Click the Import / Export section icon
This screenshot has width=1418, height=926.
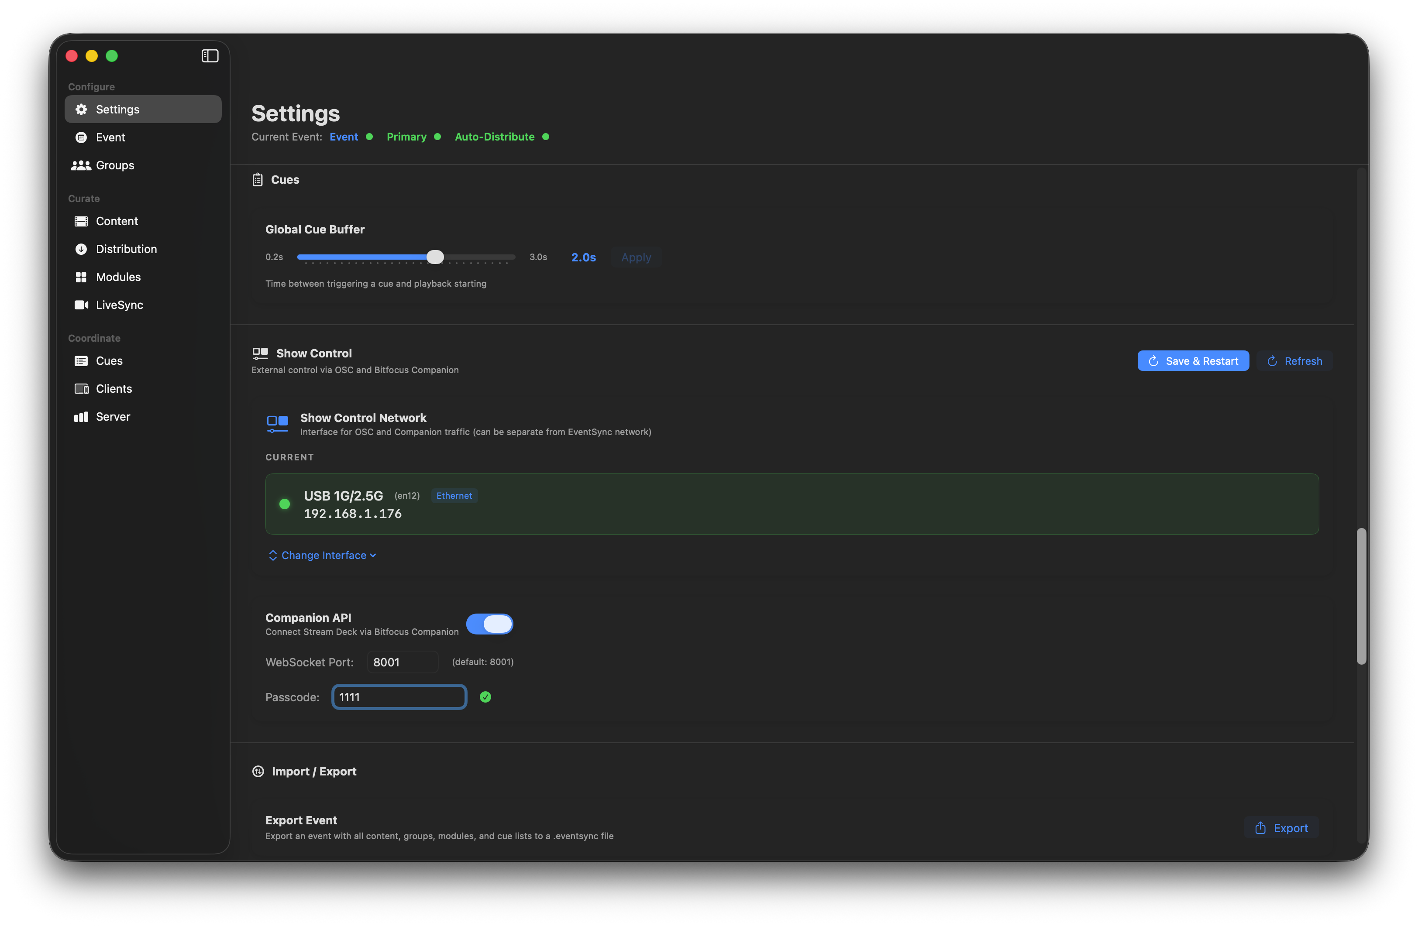(x=258, y=772)
